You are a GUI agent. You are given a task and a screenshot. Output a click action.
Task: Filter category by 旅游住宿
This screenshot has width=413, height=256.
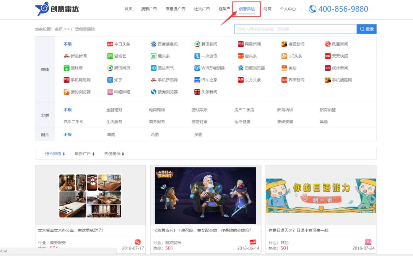pos(200,122)
